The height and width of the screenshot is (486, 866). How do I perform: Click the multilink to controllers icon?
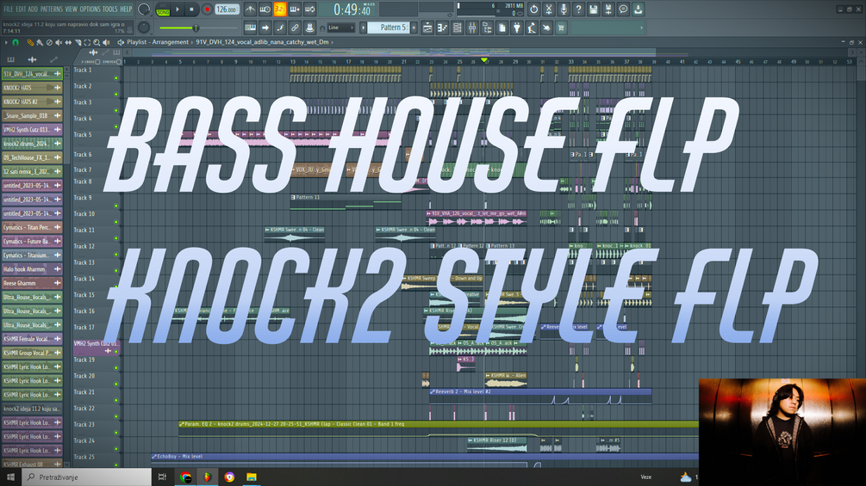coord(295,28)
